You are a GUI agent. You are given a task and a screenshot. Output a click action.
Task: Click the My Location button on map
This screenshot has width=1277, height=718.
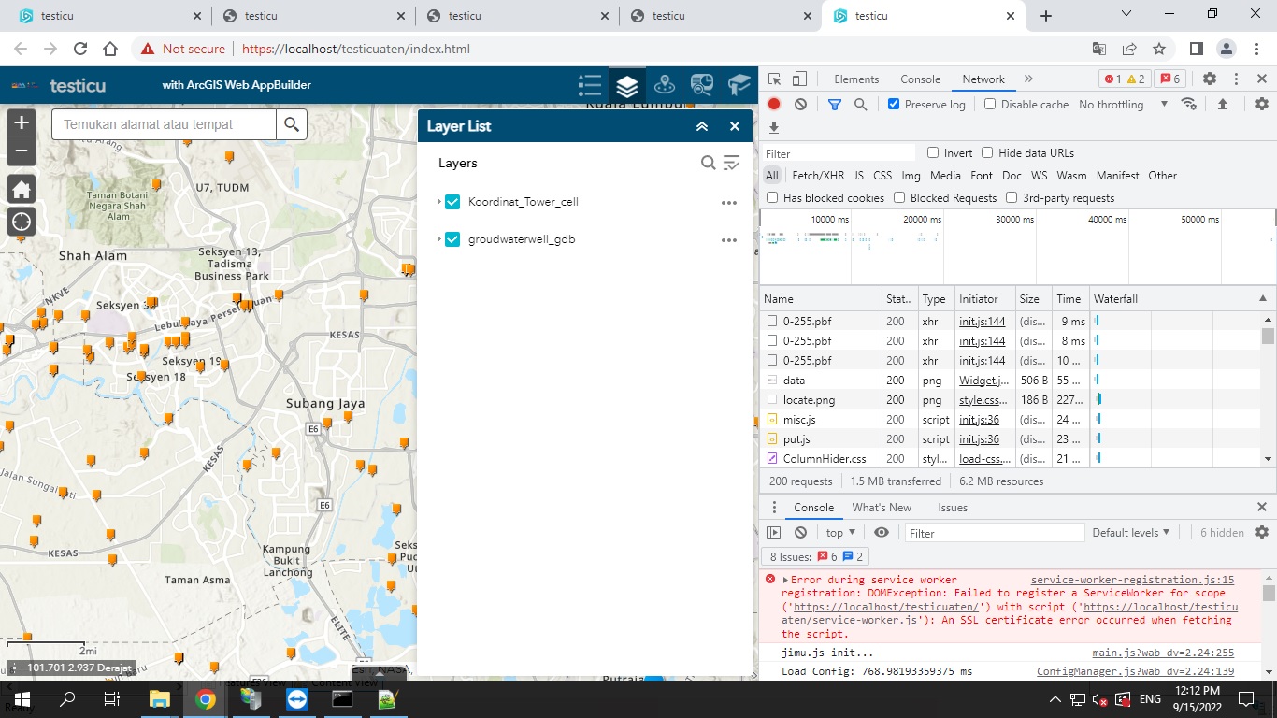coord(22,222)
